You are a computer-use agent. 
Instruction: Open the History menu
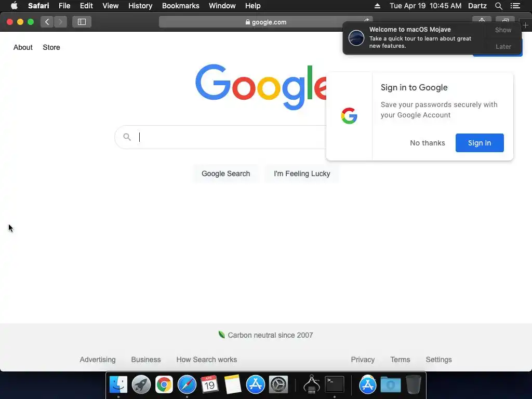click(140, 6)
